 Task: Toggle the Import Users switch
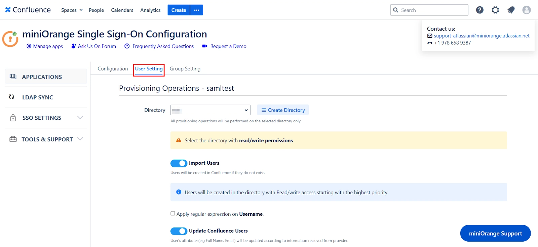pyautogui.click(x=179, y=163)
